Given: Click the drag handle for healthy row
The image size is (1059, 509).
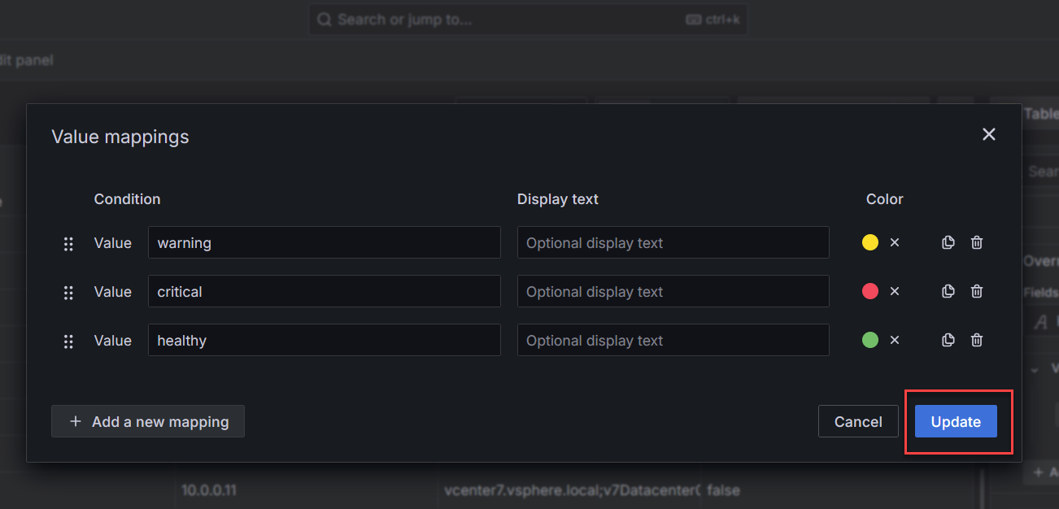Looking at the screenshot, I should pos(68,341).
